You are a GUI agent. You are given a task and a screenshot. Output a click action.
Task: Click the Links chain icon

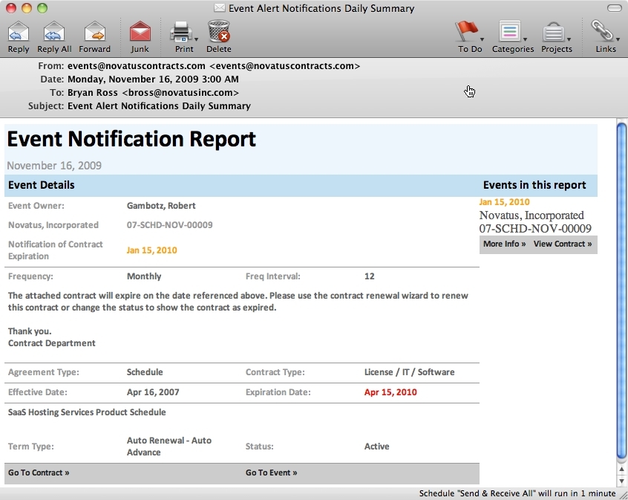tap(603, 31)
